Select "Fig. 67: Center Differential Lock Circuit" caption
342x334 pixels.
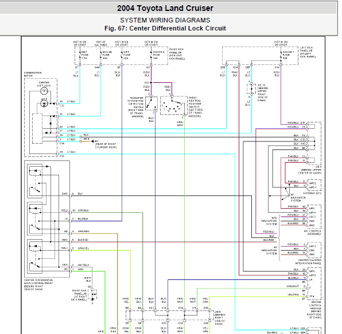pos(165,28)
